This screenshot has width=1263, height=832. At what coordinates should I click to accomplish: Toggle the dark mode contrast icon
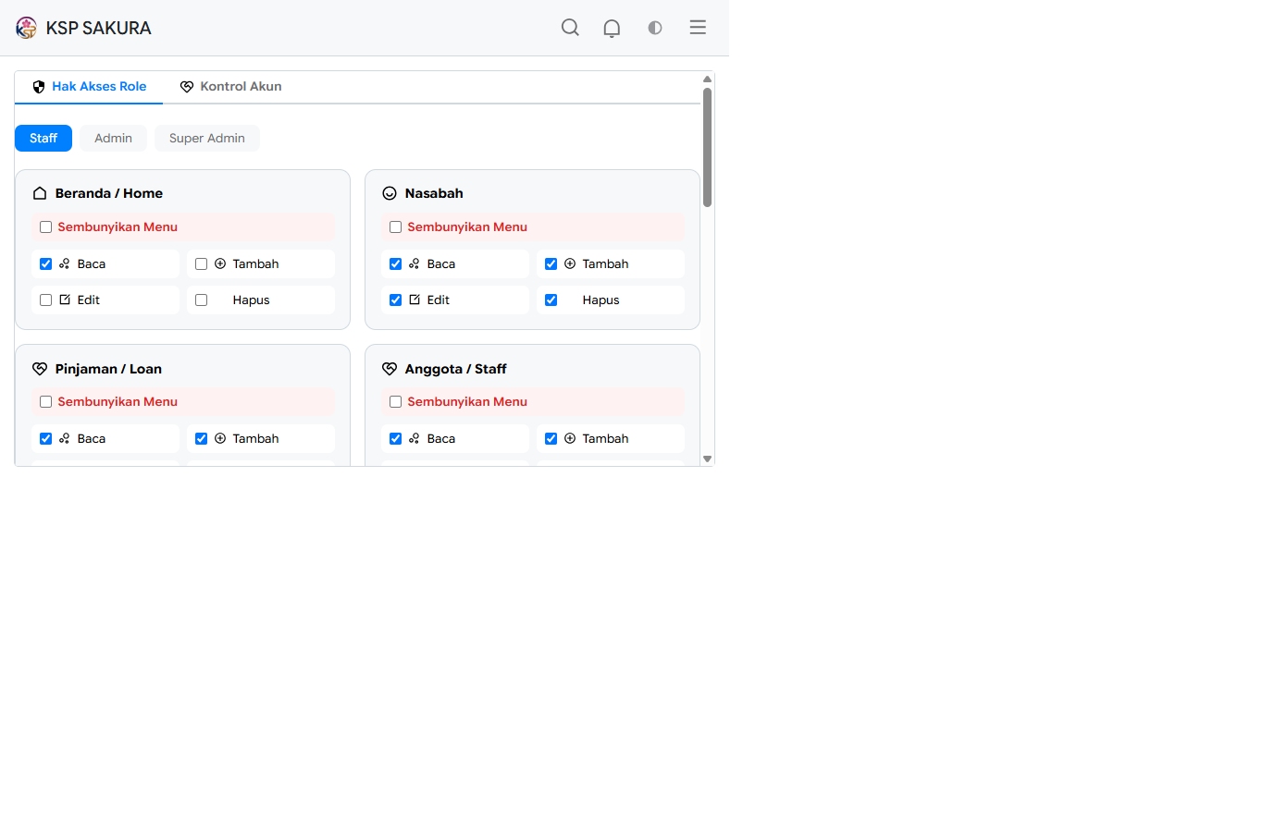pos(655,28)
